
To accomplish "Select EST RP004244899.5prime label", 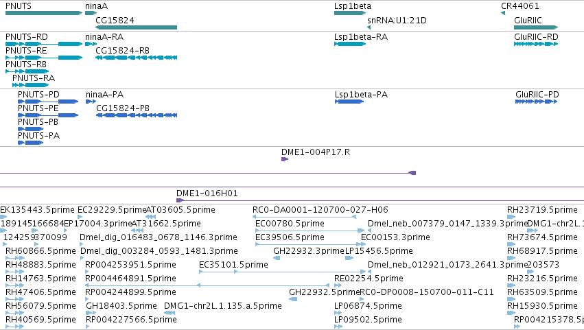I will (130, 292).
